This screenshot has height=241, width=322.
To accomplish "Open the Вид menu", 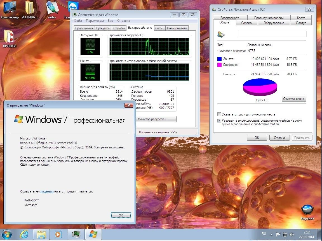I will pyautogui.click(x=111, y=20).
